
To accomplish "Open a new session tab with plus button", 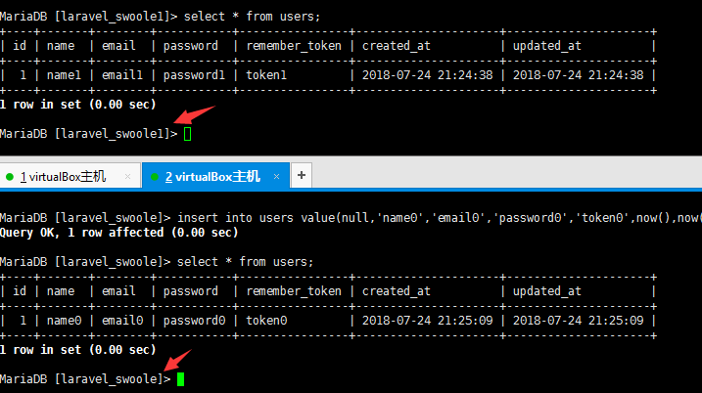I will point(302,175).
